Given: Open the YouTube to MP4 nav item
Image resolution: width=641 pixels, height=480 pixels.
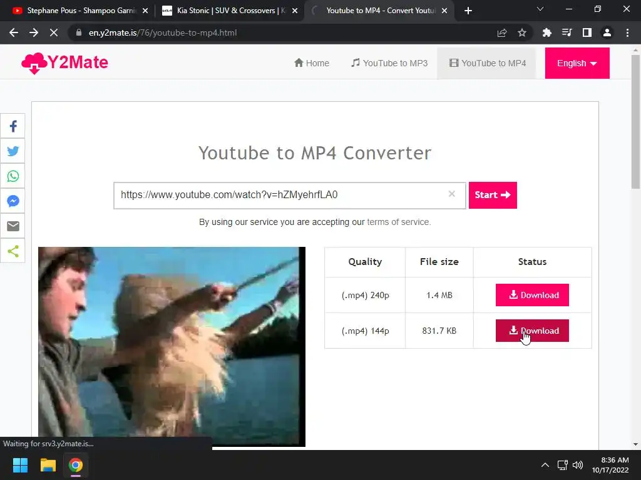Looking at the screenshot, I should [487, 63].
